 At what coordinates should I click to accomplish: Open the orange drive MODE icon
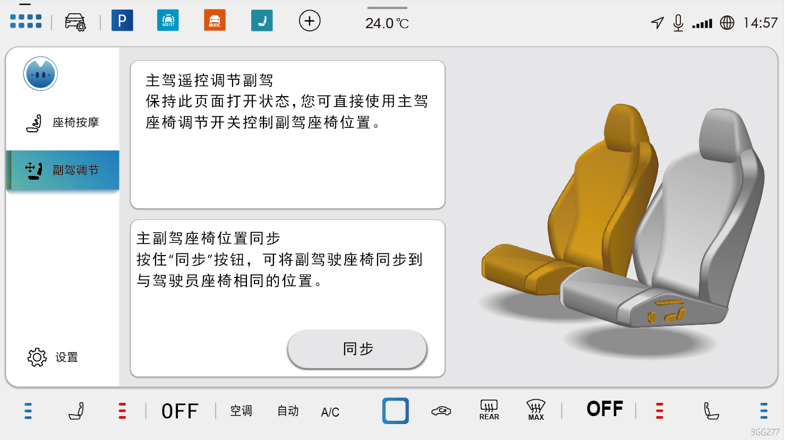(215, 21)
